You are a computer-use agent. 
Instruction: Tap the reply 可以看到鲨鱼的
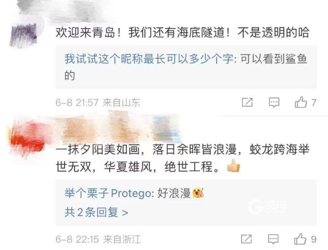(x=186, y=67)
